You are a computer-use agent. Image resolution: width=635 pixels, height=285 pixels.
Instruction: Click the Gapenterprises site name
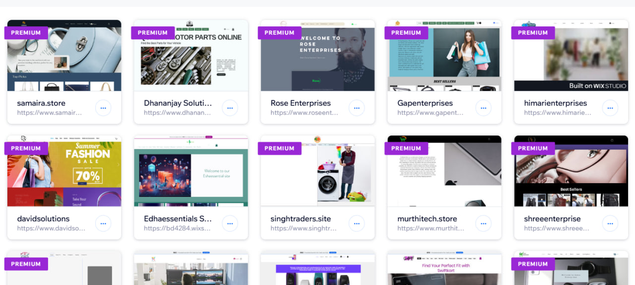tap(425, 103)
